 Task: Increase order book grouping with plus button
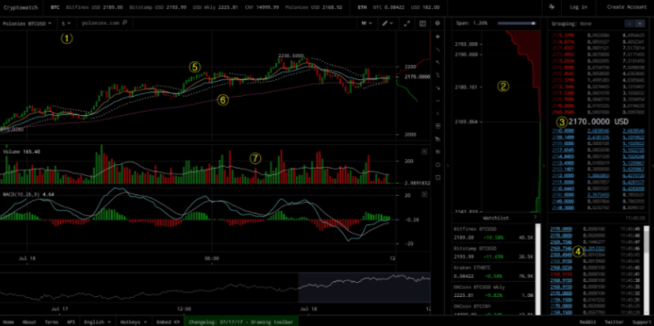tap(640, 24)
